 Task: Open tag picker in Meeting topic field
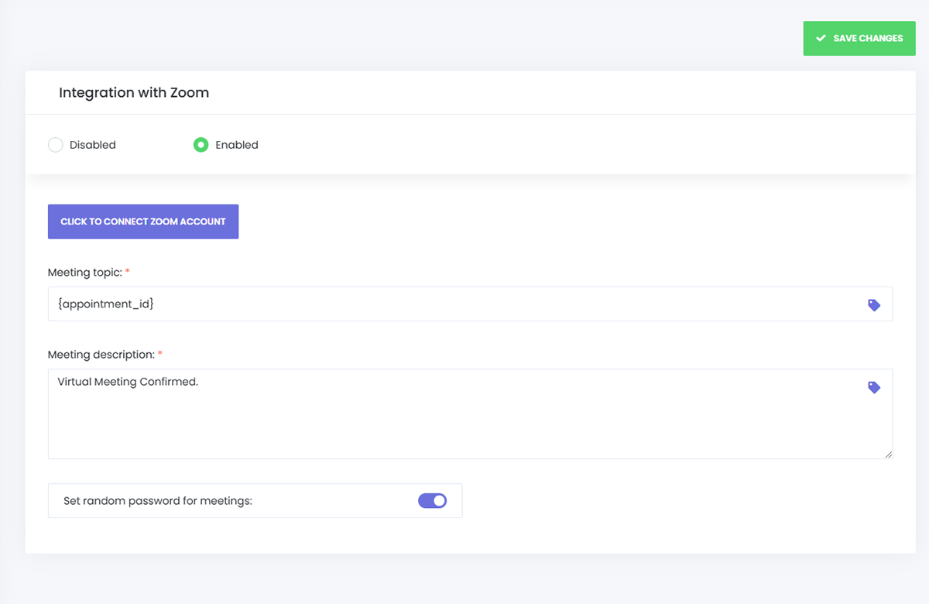click(874, 305)
